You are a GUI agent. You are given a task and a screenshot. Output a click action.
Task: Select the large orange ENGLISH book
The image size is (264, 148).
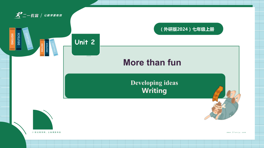point(12,39)
